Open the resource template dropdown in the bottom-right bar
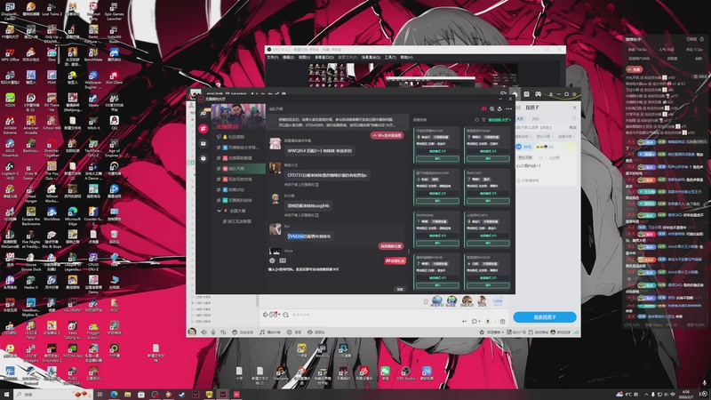This screenshot has width=711, height=400. pyautogui.click(x=492, y=332)
